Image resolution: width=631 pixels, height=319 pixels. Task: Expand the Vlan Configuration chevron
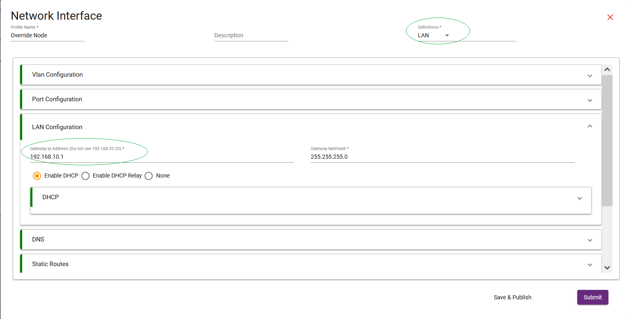590,76
